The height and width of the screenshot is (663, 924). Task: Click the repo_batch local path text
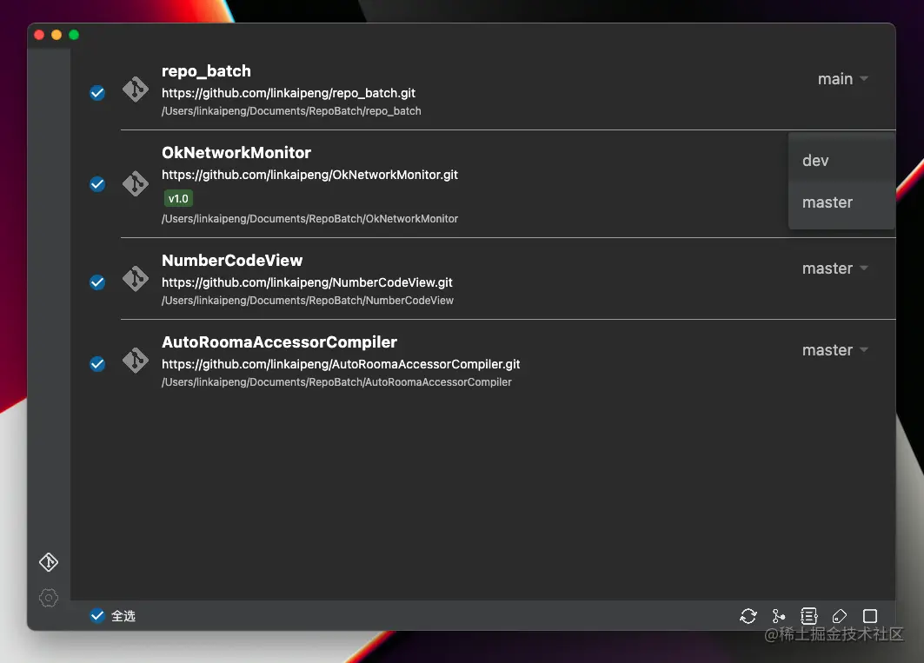pyautogui.click(x=291, y=111)
